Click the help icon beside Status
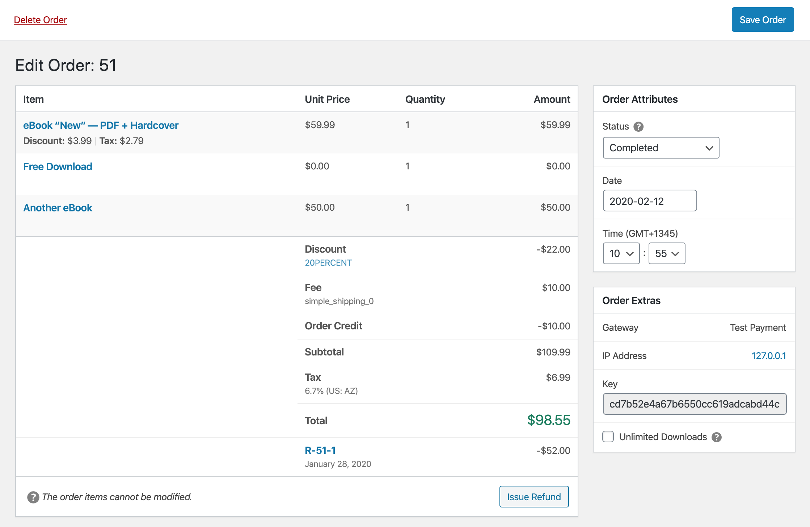This screenshot has width=810, height=527. (638, 127)
